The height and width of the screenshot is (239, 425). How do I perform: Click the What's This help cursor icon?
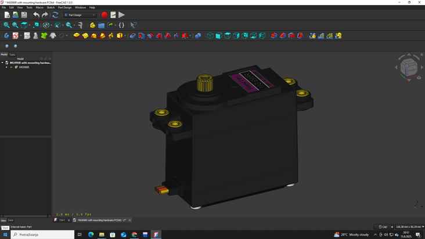pos(134,26)
